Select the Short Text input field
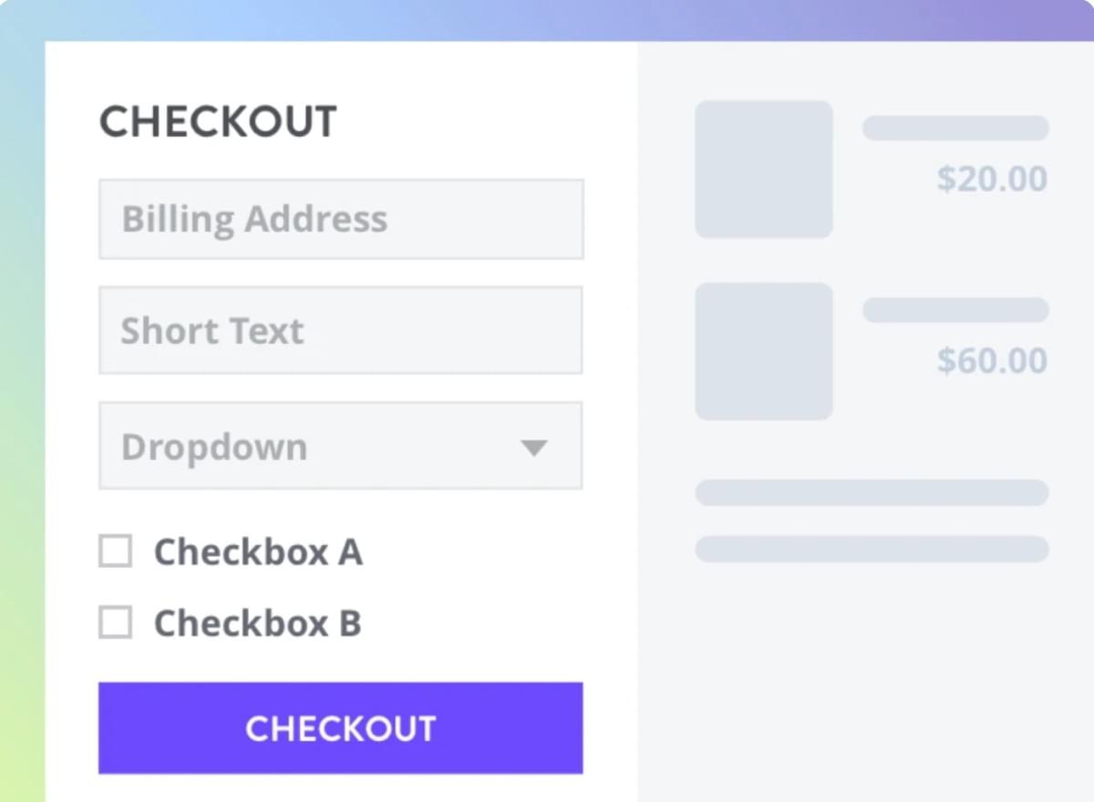This screenshot has width=1094, height=802. [340, 330]
